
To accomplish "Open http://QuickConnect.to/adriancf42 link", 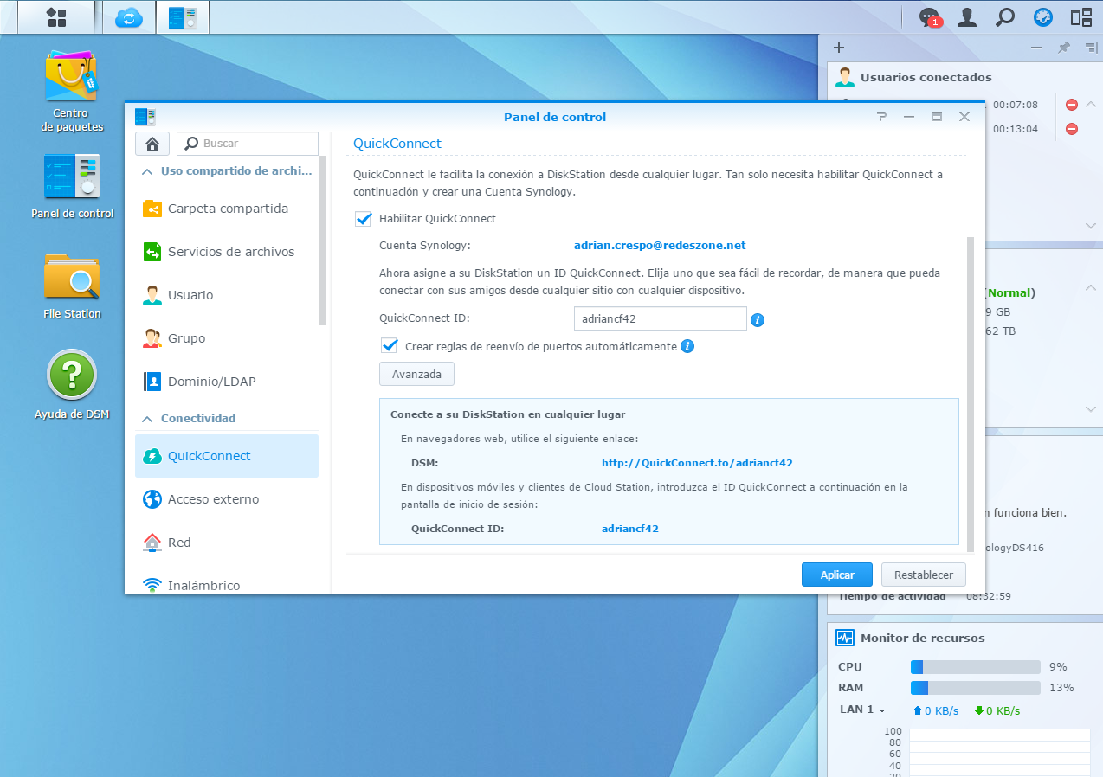I will coord(697,463).
